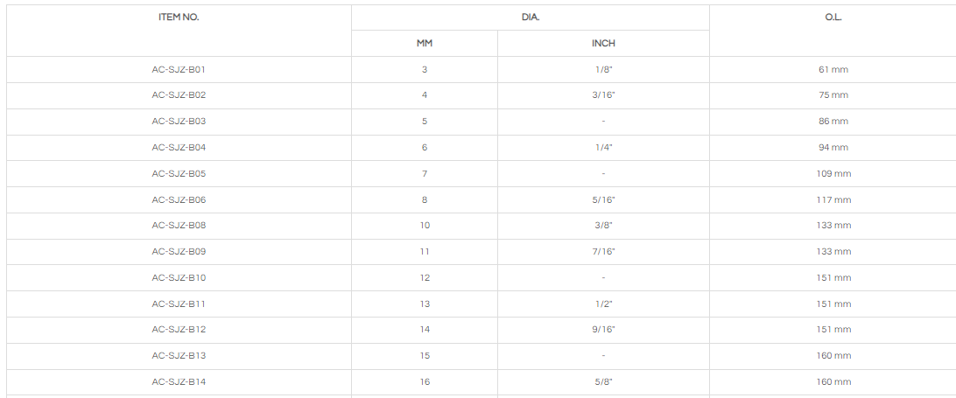The height and width of the screenshot is (398, 956).
Task: Click item number AC-SJZ-B10
Action: pyautogui.click(x=179, y=277)
